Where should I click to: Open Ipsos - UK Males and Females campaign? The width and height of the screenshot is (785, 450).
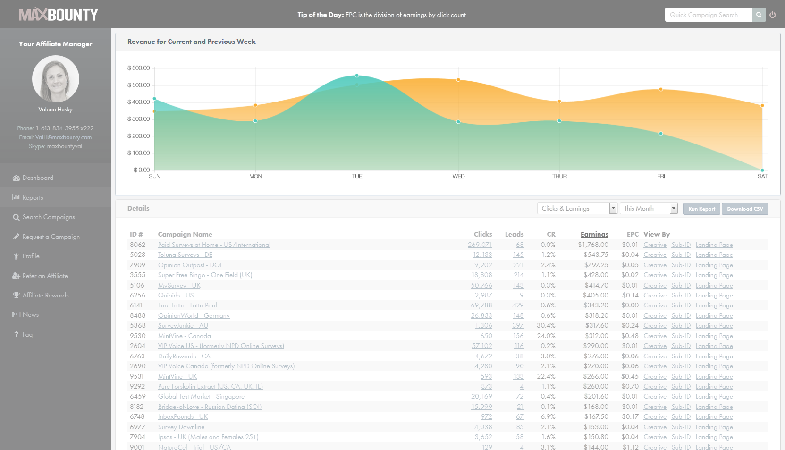[208, 437]
